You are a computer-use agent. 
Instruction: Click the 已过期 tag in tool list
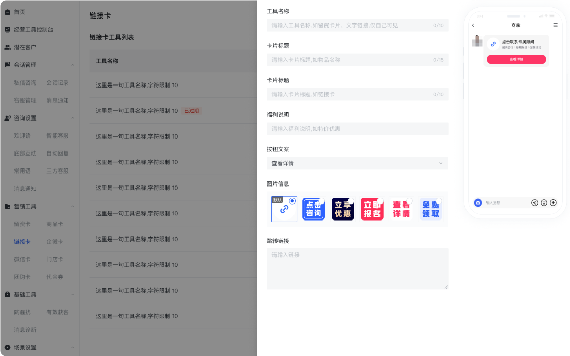(x=192, y=111)
